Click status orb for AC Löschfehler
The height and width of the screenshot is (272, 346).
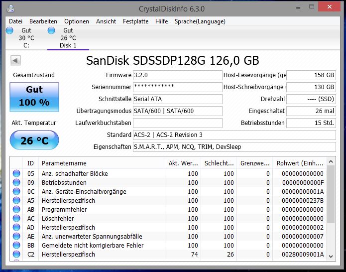point(16,218)
